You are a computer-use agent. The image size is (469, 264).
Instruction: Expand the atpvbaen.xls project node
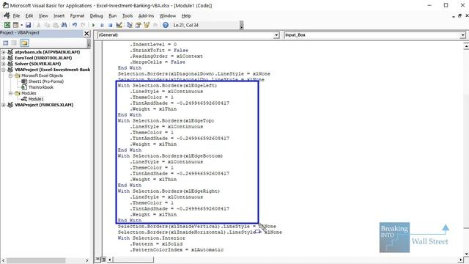point(4,52)
